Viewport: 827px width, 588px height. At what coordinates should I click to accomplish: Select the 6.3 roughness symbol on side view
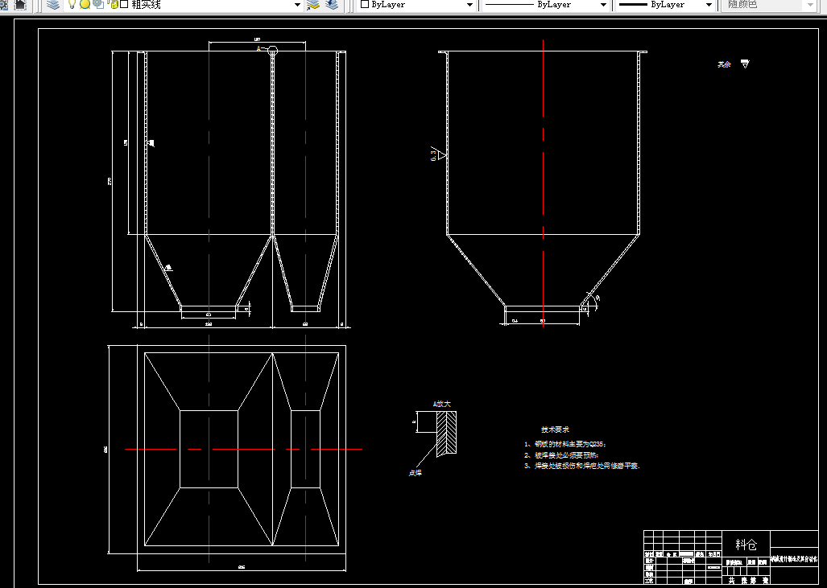pos(438,154)
